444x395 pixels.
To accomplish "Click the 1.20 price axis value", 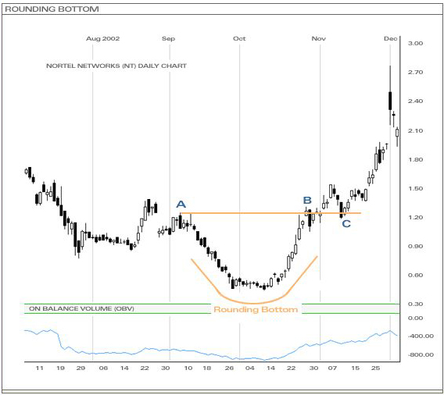I will (415, 217).
